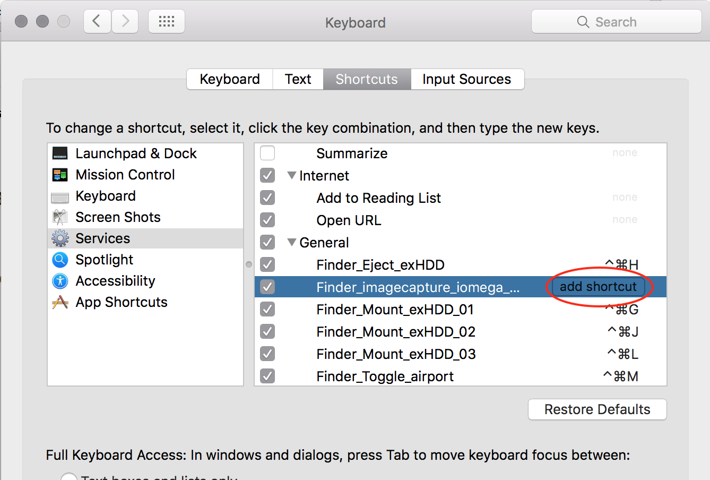Show all preferences grid button
The height and width of the screenshot is (480, 710).
point(167,22)
